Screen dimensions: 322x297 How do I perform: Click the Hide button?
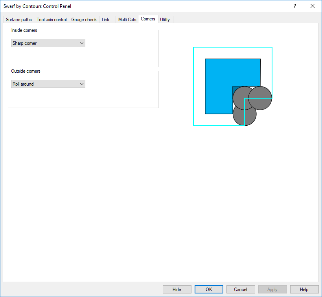coord(177,290)
